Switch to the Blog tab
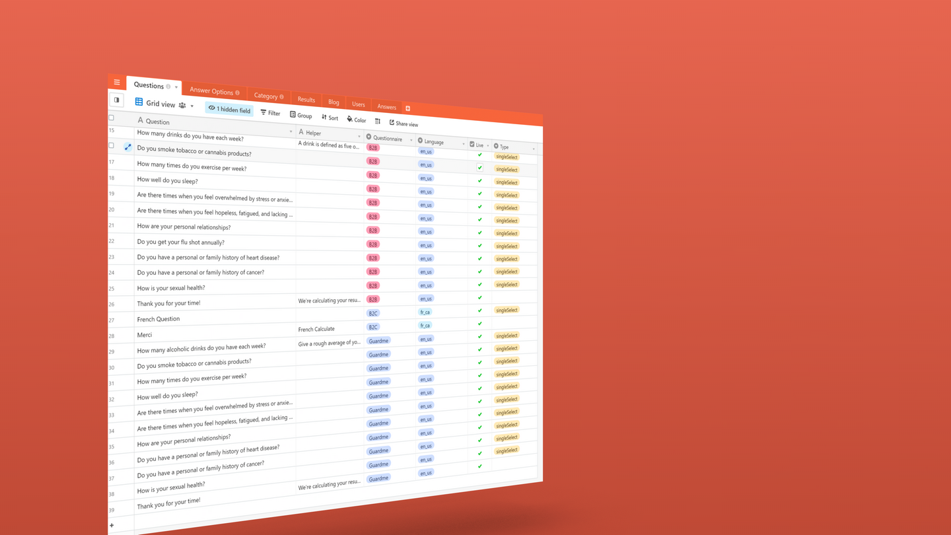 pos(334,102)
